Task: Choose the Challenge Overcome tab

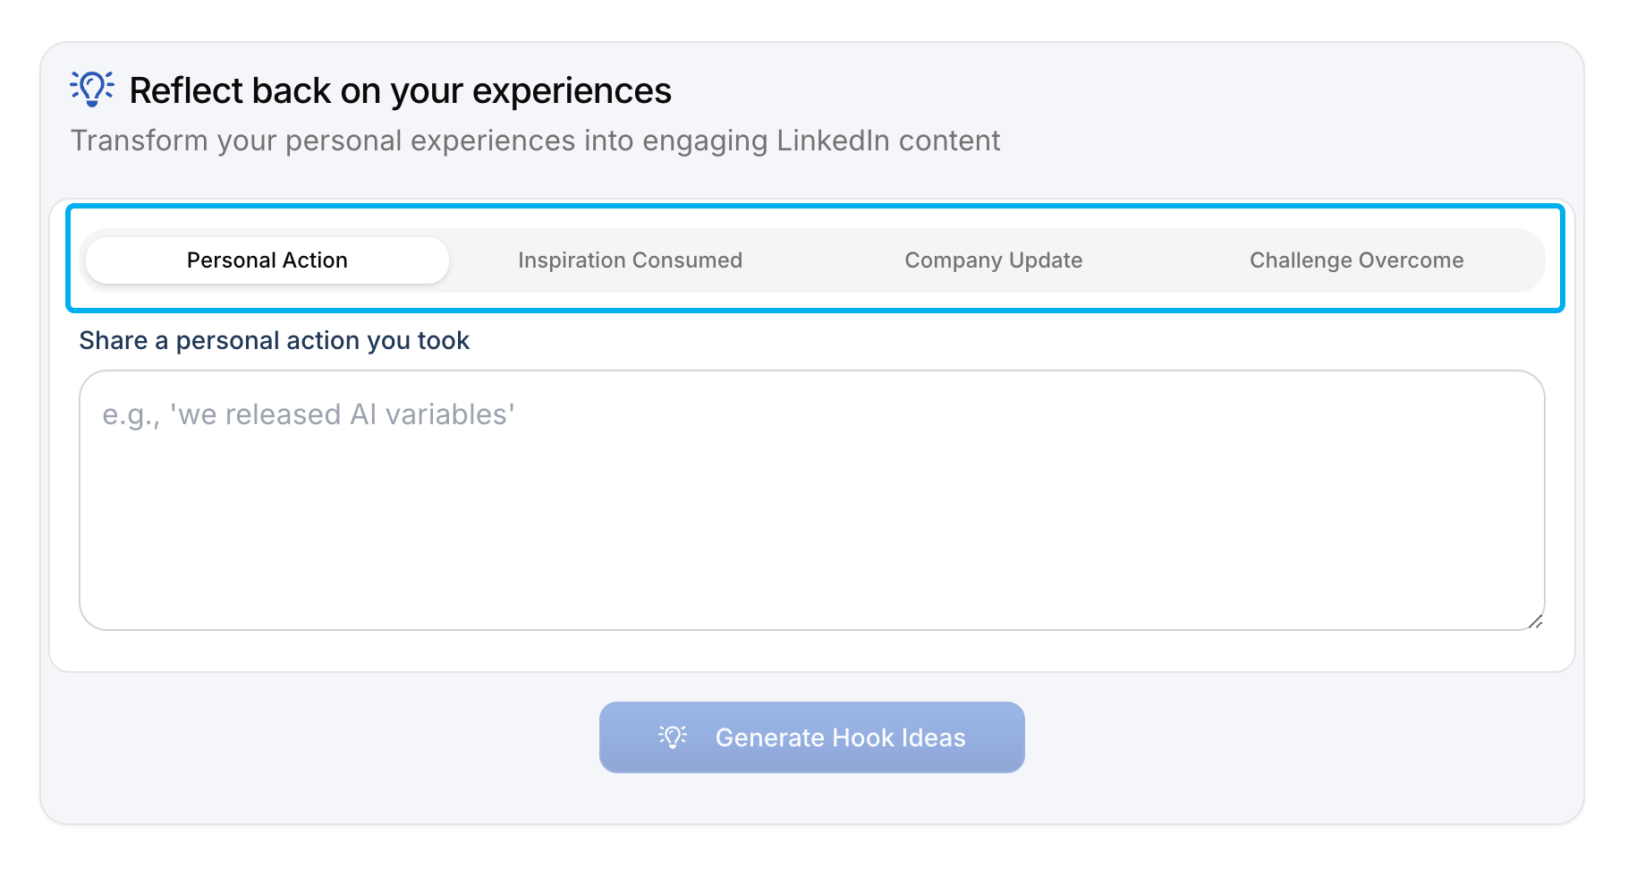Action: pos(1356,260)
